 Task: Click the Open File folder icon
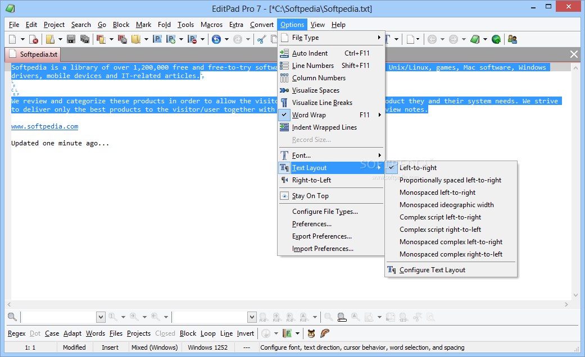50,39
